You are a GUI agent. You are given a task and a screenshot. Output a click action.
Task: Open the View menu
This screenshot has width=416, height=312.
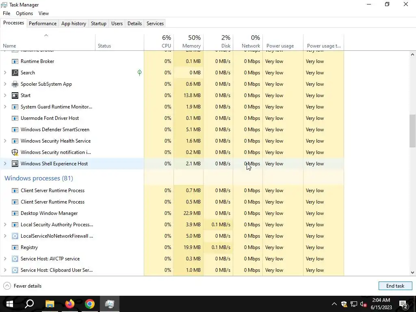(x=44, y=13)
